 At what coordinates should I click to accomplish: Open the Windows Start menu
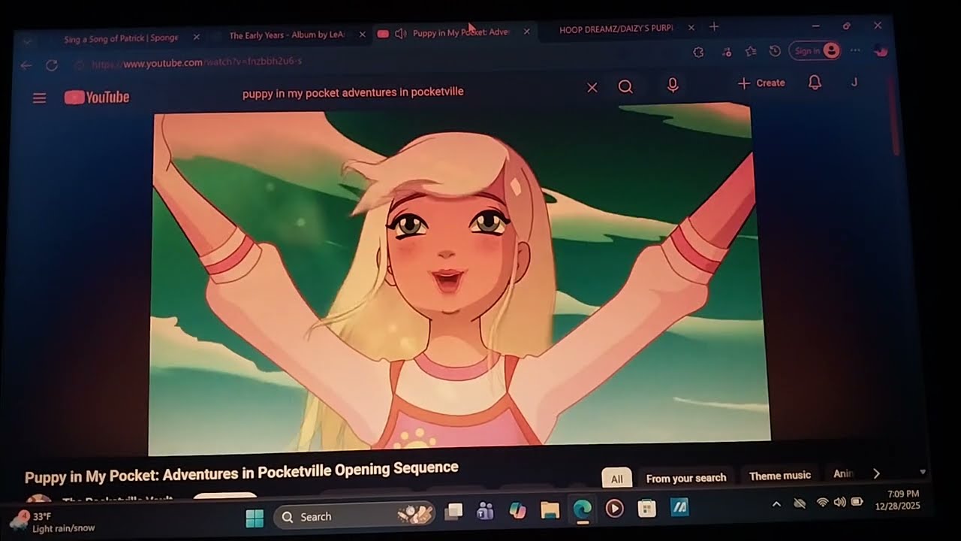click(255, 518)
